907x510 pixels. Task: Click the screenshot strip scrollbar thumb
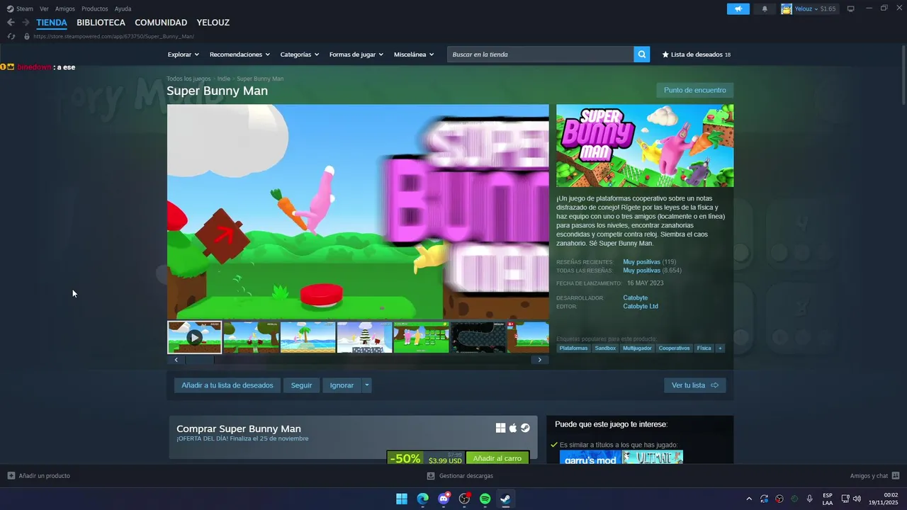tap(199, 360)
